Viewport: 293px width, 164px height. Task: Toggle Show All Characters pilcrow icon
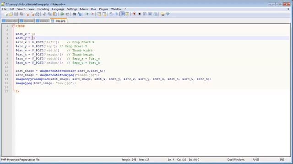click(x=117, y=14)
